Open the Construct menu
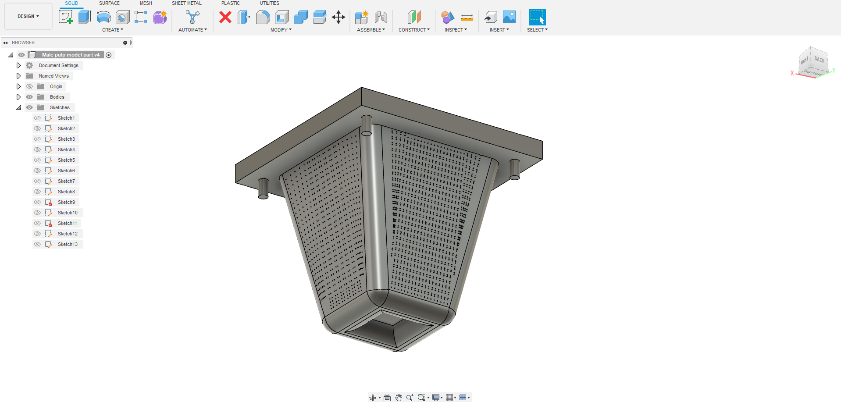This screenshot has width=841, height=402. click(414, 30)
